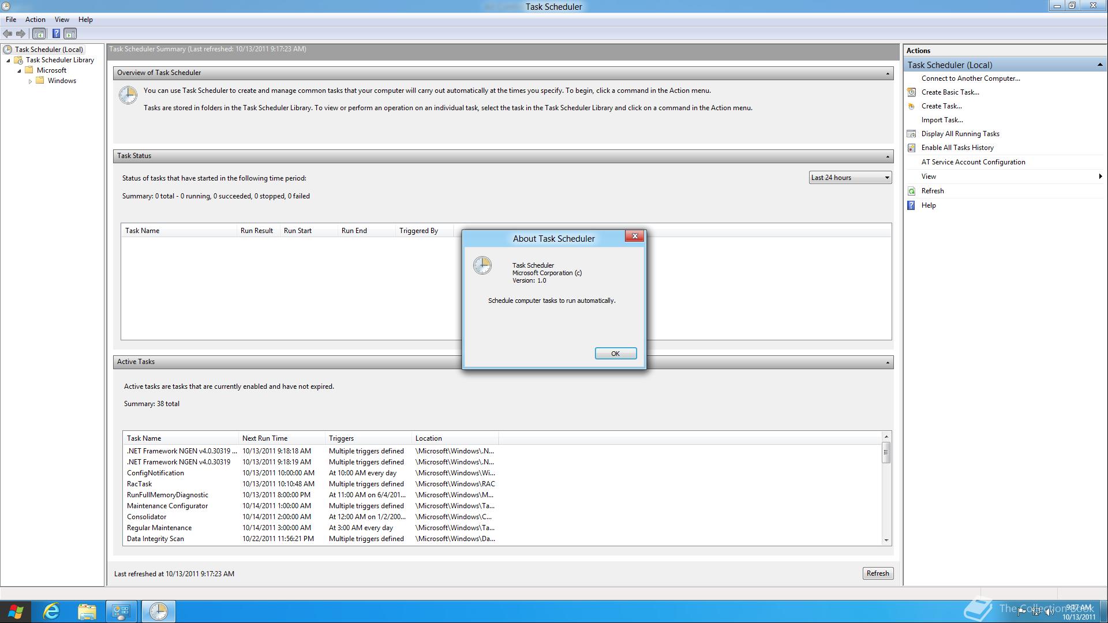Expand the Windows folder tree node
The width and height of the screenshot is (1108, 623).
tap(30, 81)
